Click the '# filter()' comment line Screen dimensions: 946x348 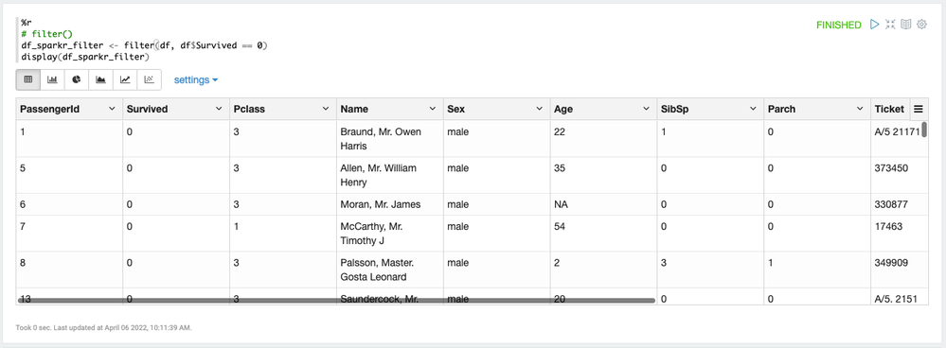coord(47,34)
